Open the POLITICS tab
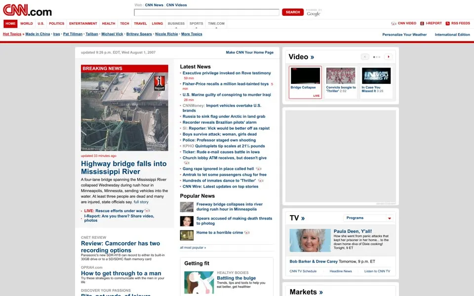This screenshot has width=474, height=296. point(56,24)
